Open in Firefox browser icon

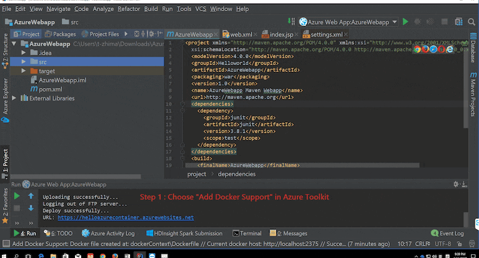(425, 49)
